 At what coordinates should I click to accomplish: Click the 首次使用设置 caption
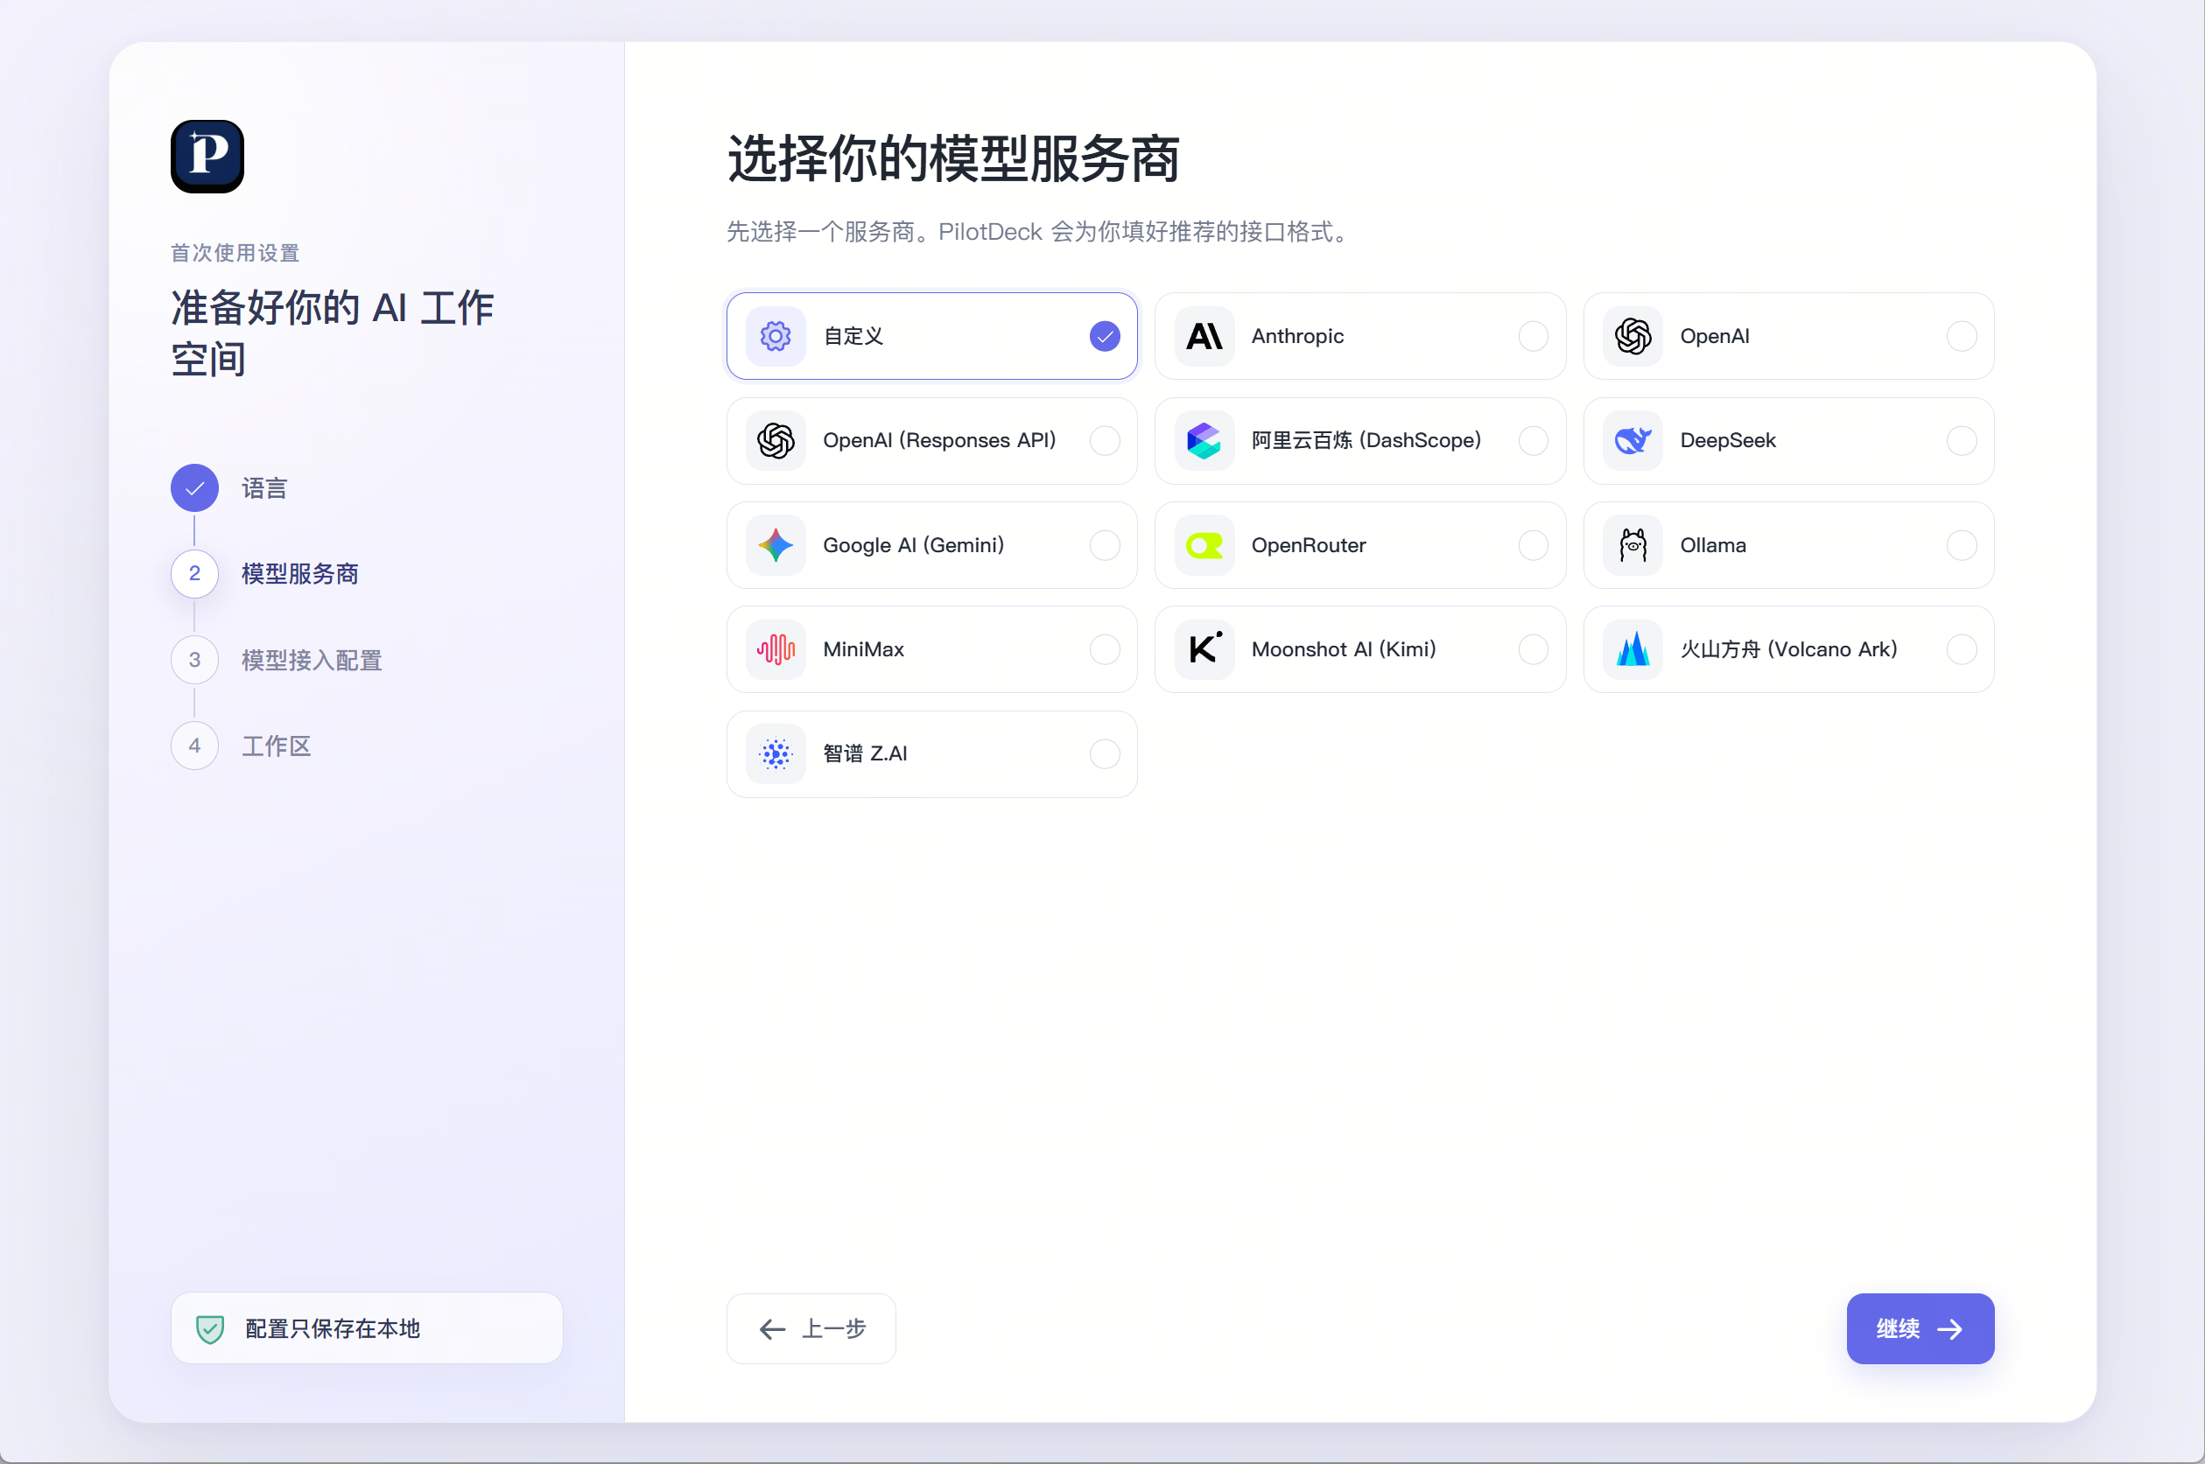tap(235, 253)
